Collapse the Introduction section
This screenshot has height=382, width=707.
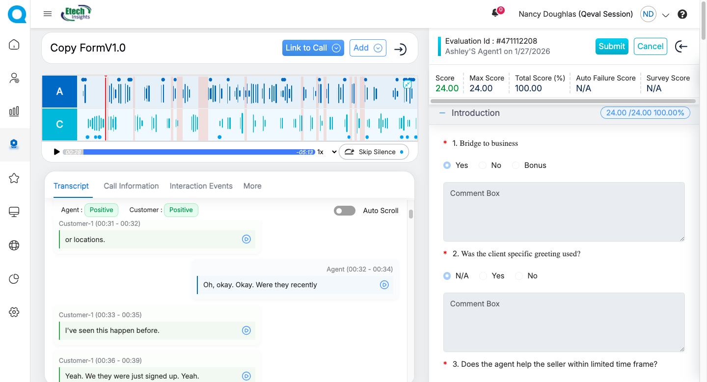click(x=442, y=113)
